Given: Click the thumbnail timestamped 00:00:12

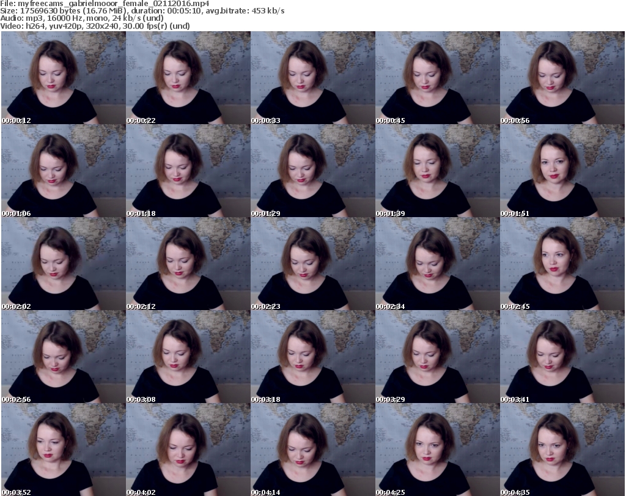Looking at the screenshot, I should [x=63, y=78].
